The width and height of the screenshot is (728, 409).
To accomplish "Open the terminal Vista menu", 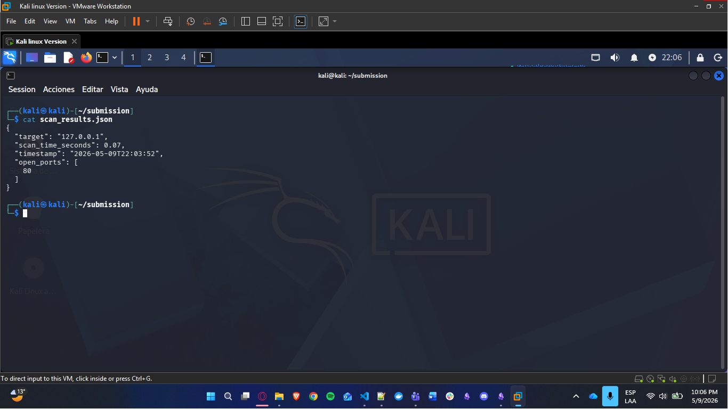I will click(x=119, y=89).
